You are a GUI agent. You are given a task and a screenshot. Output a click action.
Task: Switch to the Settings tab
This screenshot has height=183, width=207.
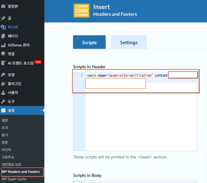click(x=129, y=42)
